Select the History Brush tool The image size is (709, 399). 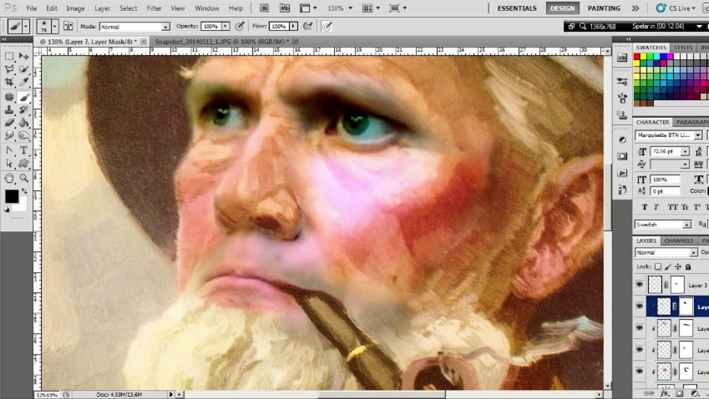click(24, 110)
